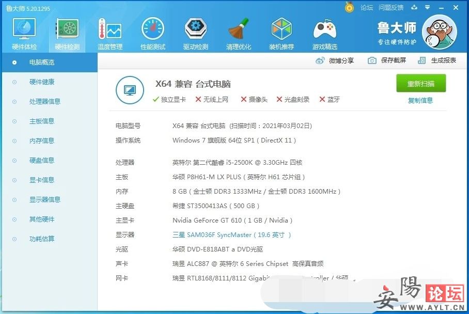Click the 无线上网 status item
Screen dimensions: 469x314
[x=212, y=100]
